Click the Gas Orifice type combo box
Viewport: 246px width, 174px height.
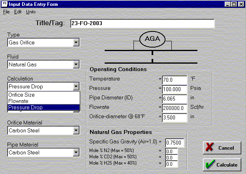(x=43, y=42)
